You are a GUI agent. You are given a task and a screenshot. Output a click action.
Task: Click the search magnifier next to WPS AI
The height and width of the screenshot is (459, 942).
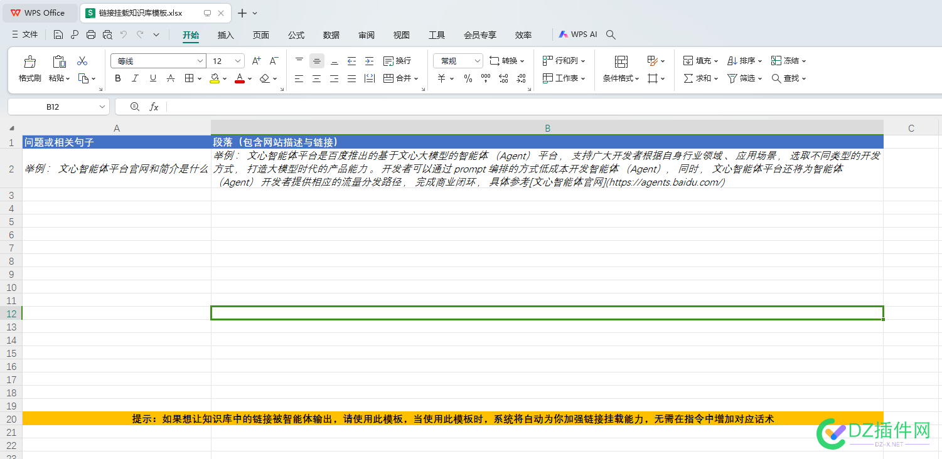611,35
